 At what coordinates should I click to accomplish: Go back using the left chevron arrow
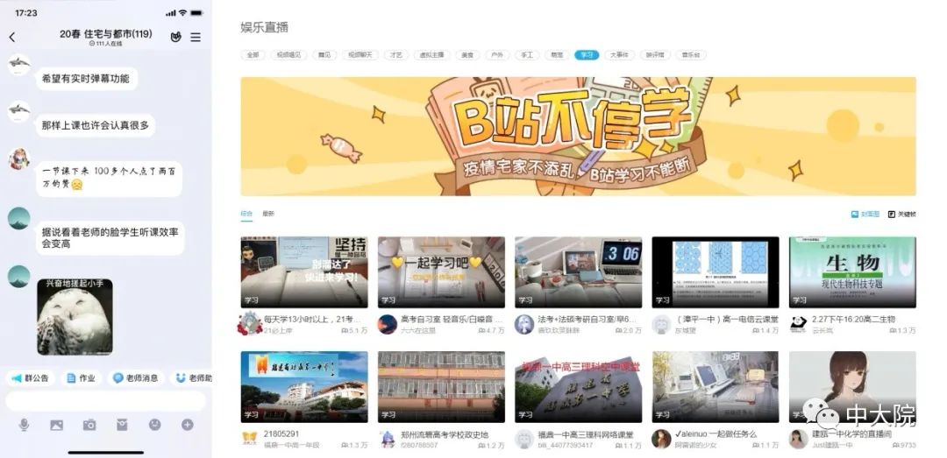click(x=12, y=37)
